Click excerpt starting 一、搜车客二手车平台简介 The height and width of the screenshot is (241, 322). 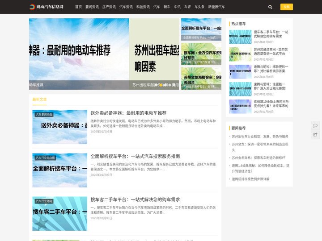pyautogui.click(x=153, y=210)
